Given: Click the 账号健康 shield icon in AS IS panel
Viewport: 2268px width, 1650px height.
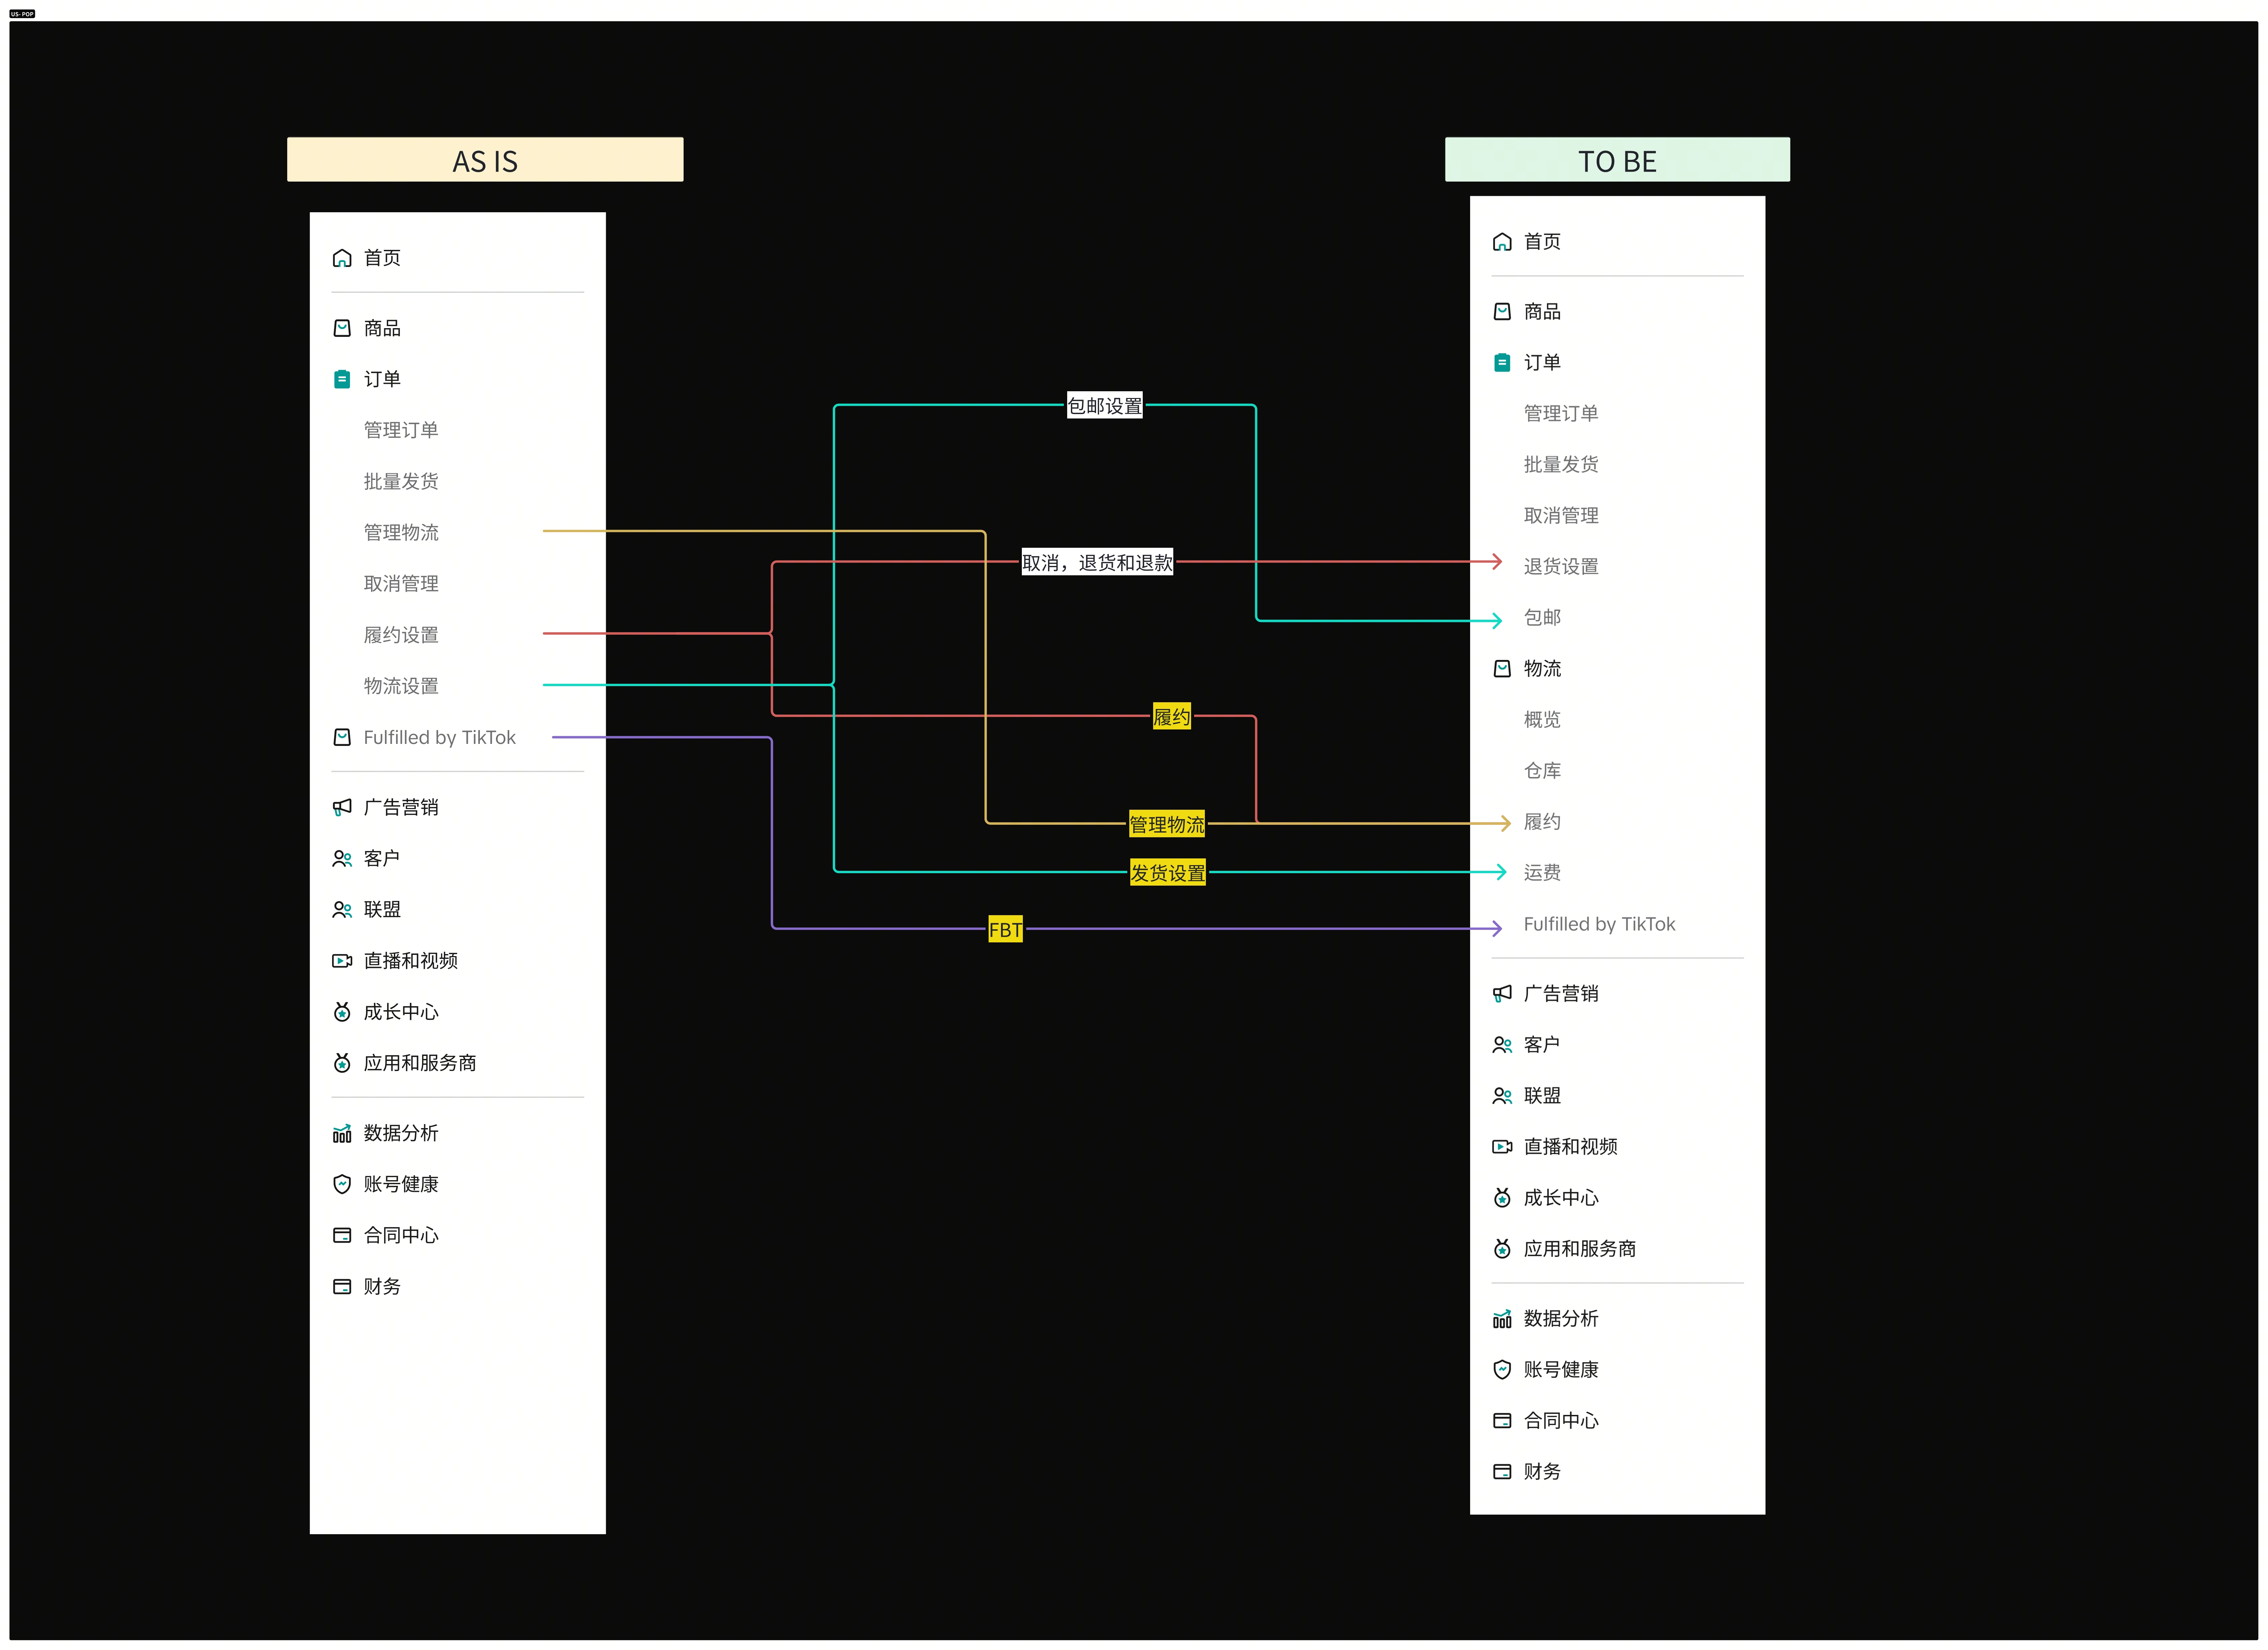Looking at the screenshot, I should (342, 1184).
